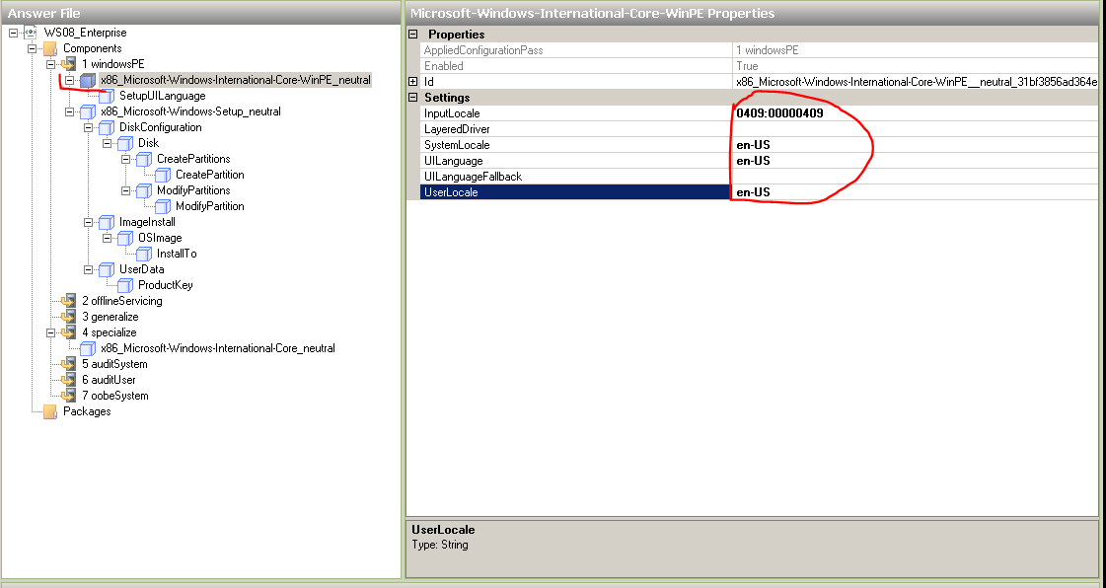Collapse the UserData node
1106x588 pixels.
point(88,269)
